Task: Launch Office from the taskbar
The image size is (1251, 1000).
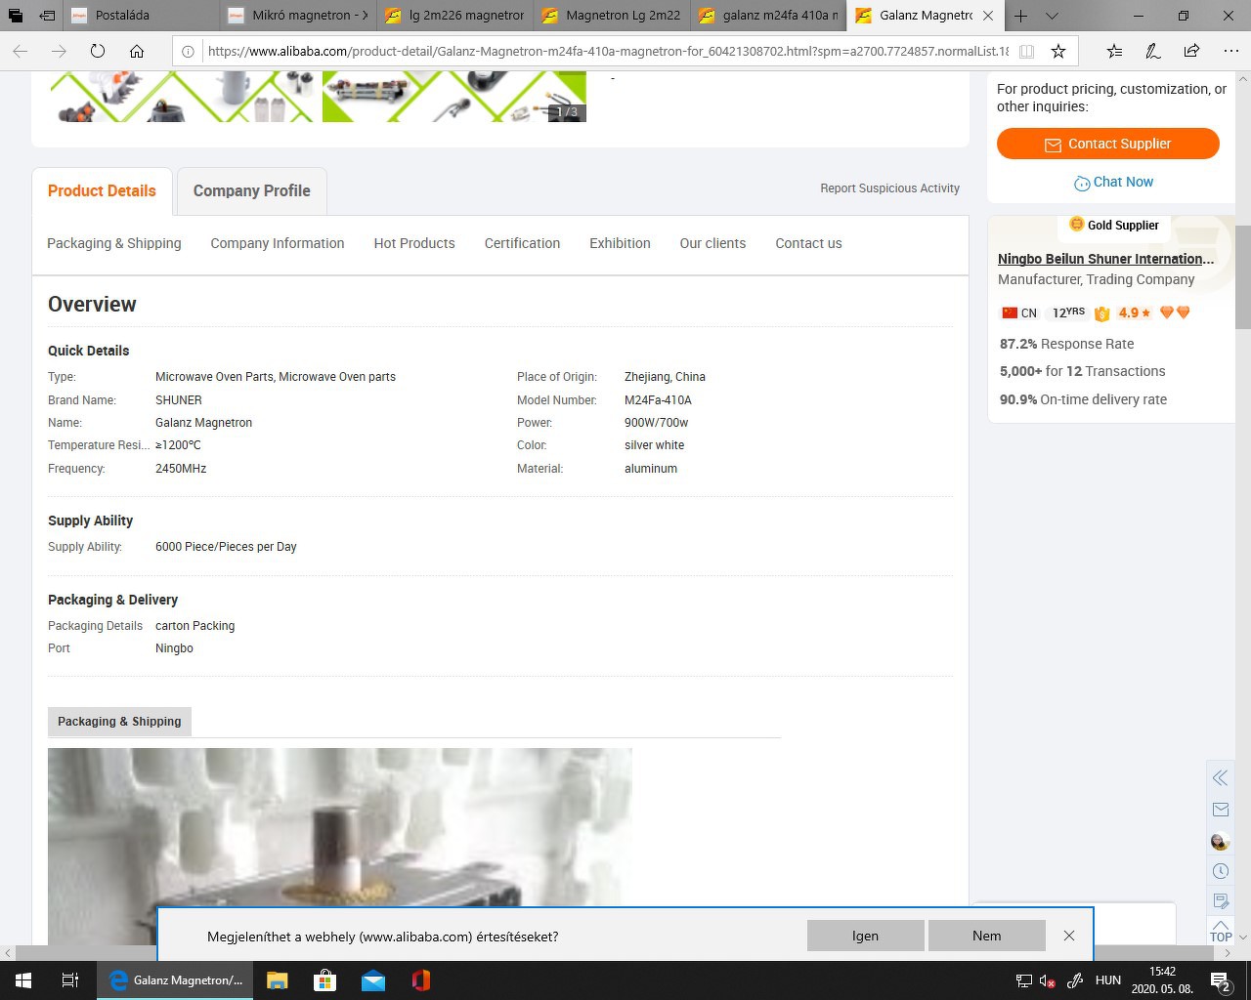Action: coord(421,980)
